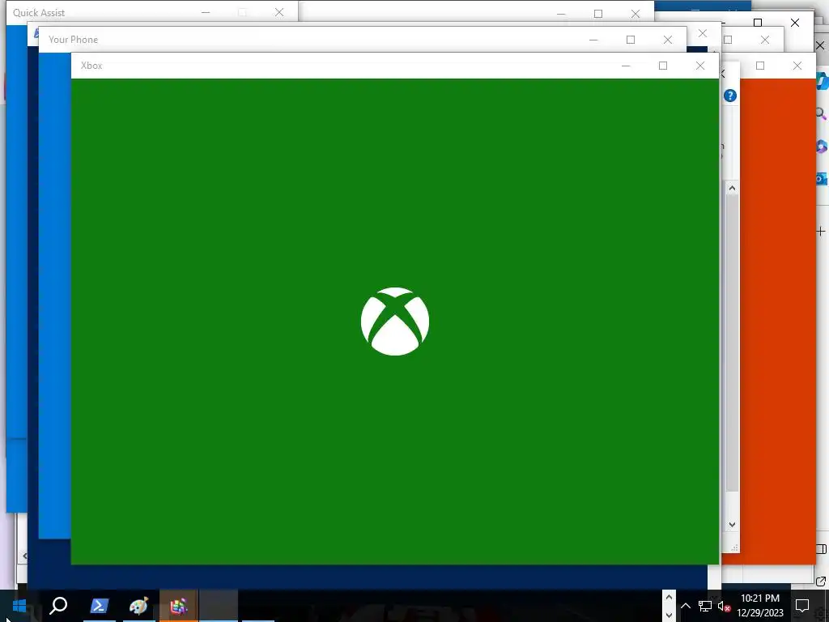Open the Windows Start menu
The width and height of the screenshot is (829, 622).
(x=19, y=606)
